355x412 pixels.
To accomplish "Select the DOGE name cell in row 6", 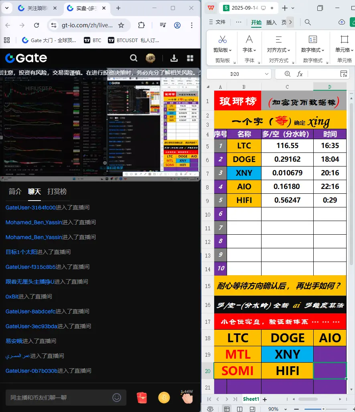I will coord(244,159).
